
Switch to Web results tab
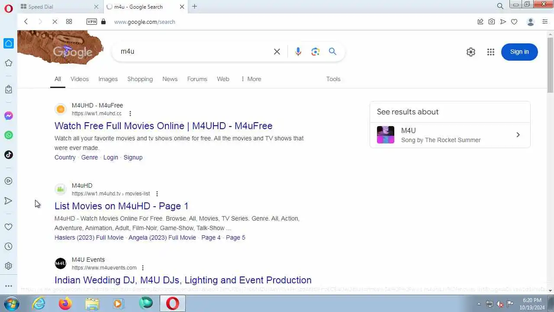(x=223, y=79)
